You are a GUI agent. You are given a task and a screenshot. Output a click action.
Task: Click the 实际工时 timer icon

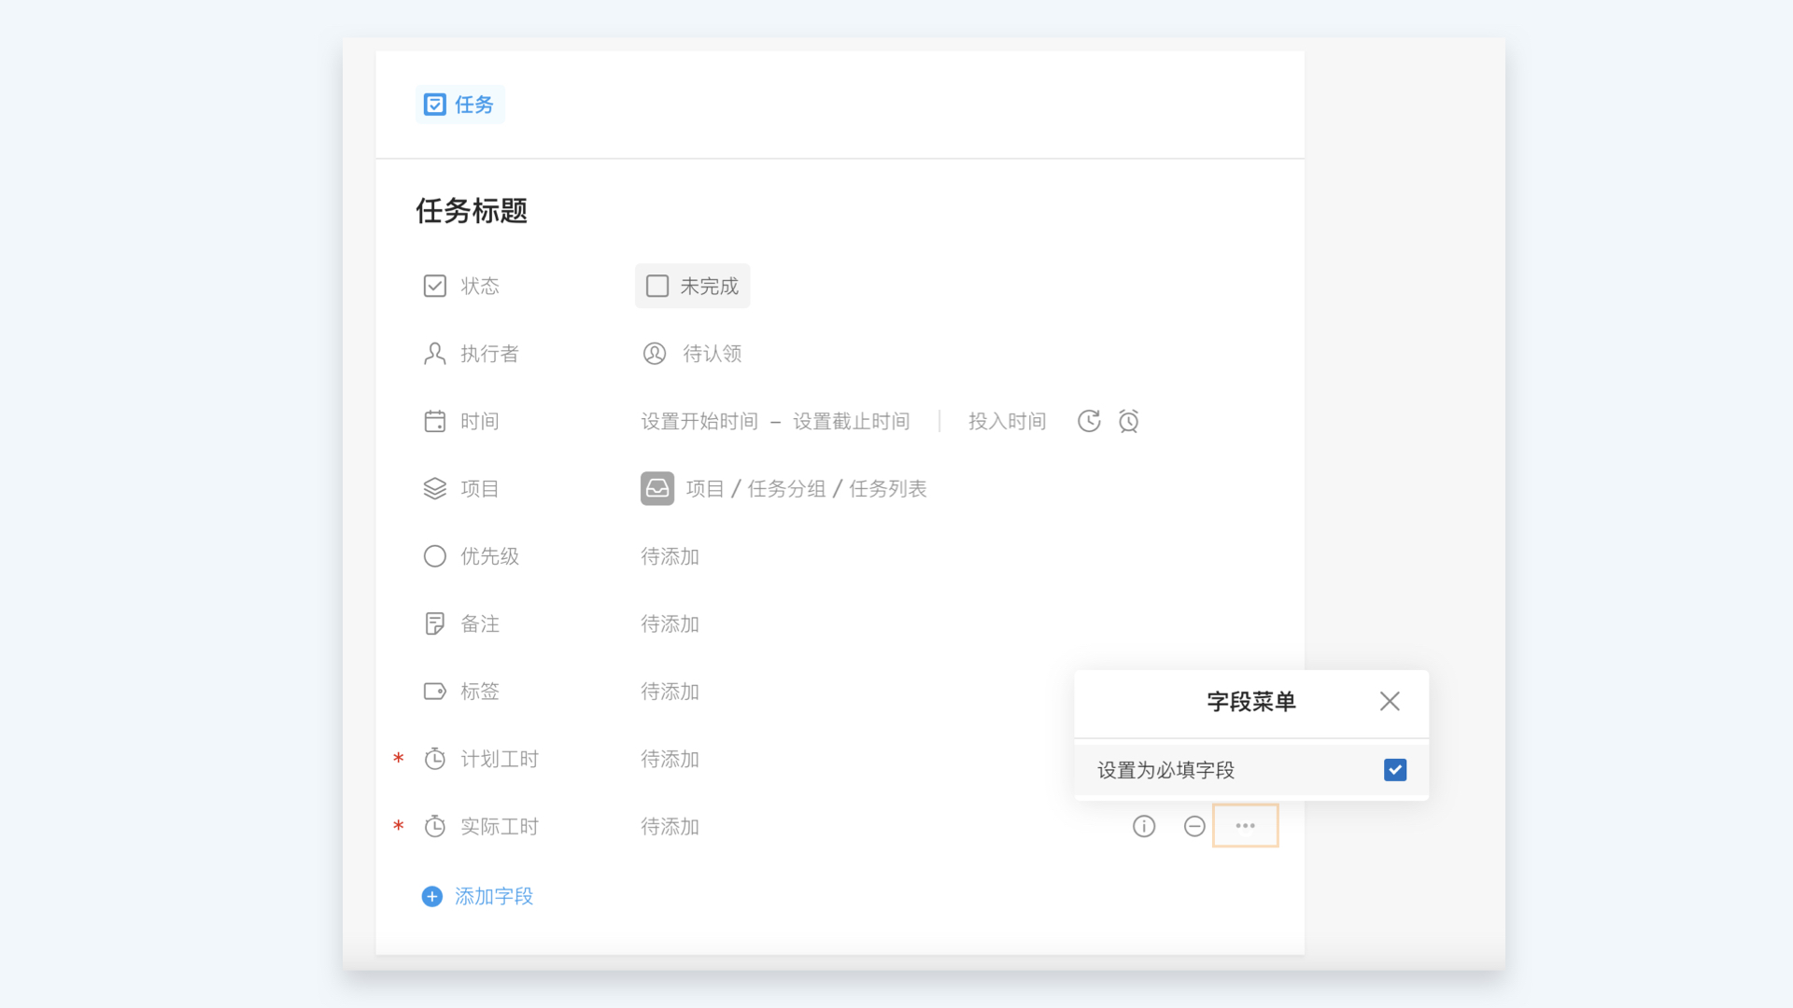click(435, 826)
